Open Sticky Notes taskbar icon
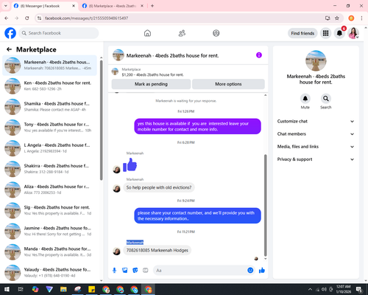 92,289
